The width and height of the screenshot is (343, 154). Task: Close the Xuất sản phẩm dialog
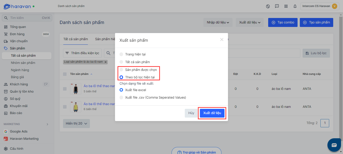(x=222, y=39)
